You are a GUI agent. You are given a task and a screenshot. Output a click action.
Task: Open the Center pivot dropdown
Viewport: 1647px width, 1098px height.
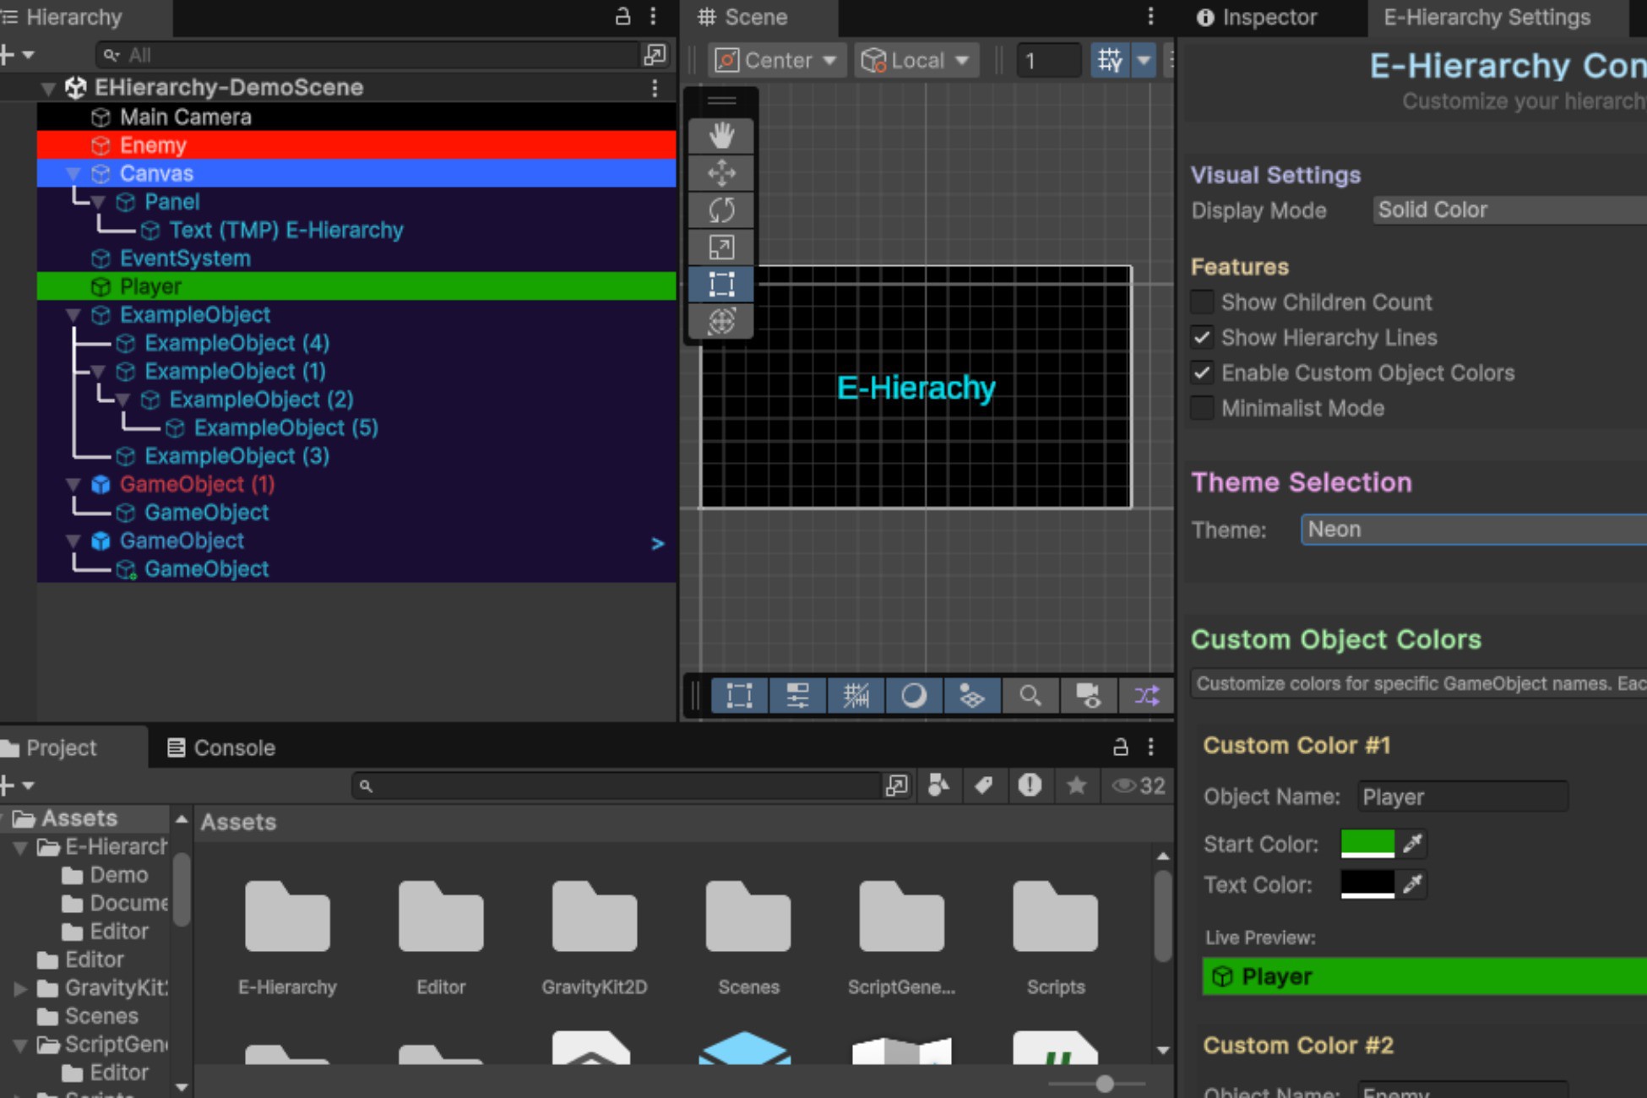(x=776, y=60)
